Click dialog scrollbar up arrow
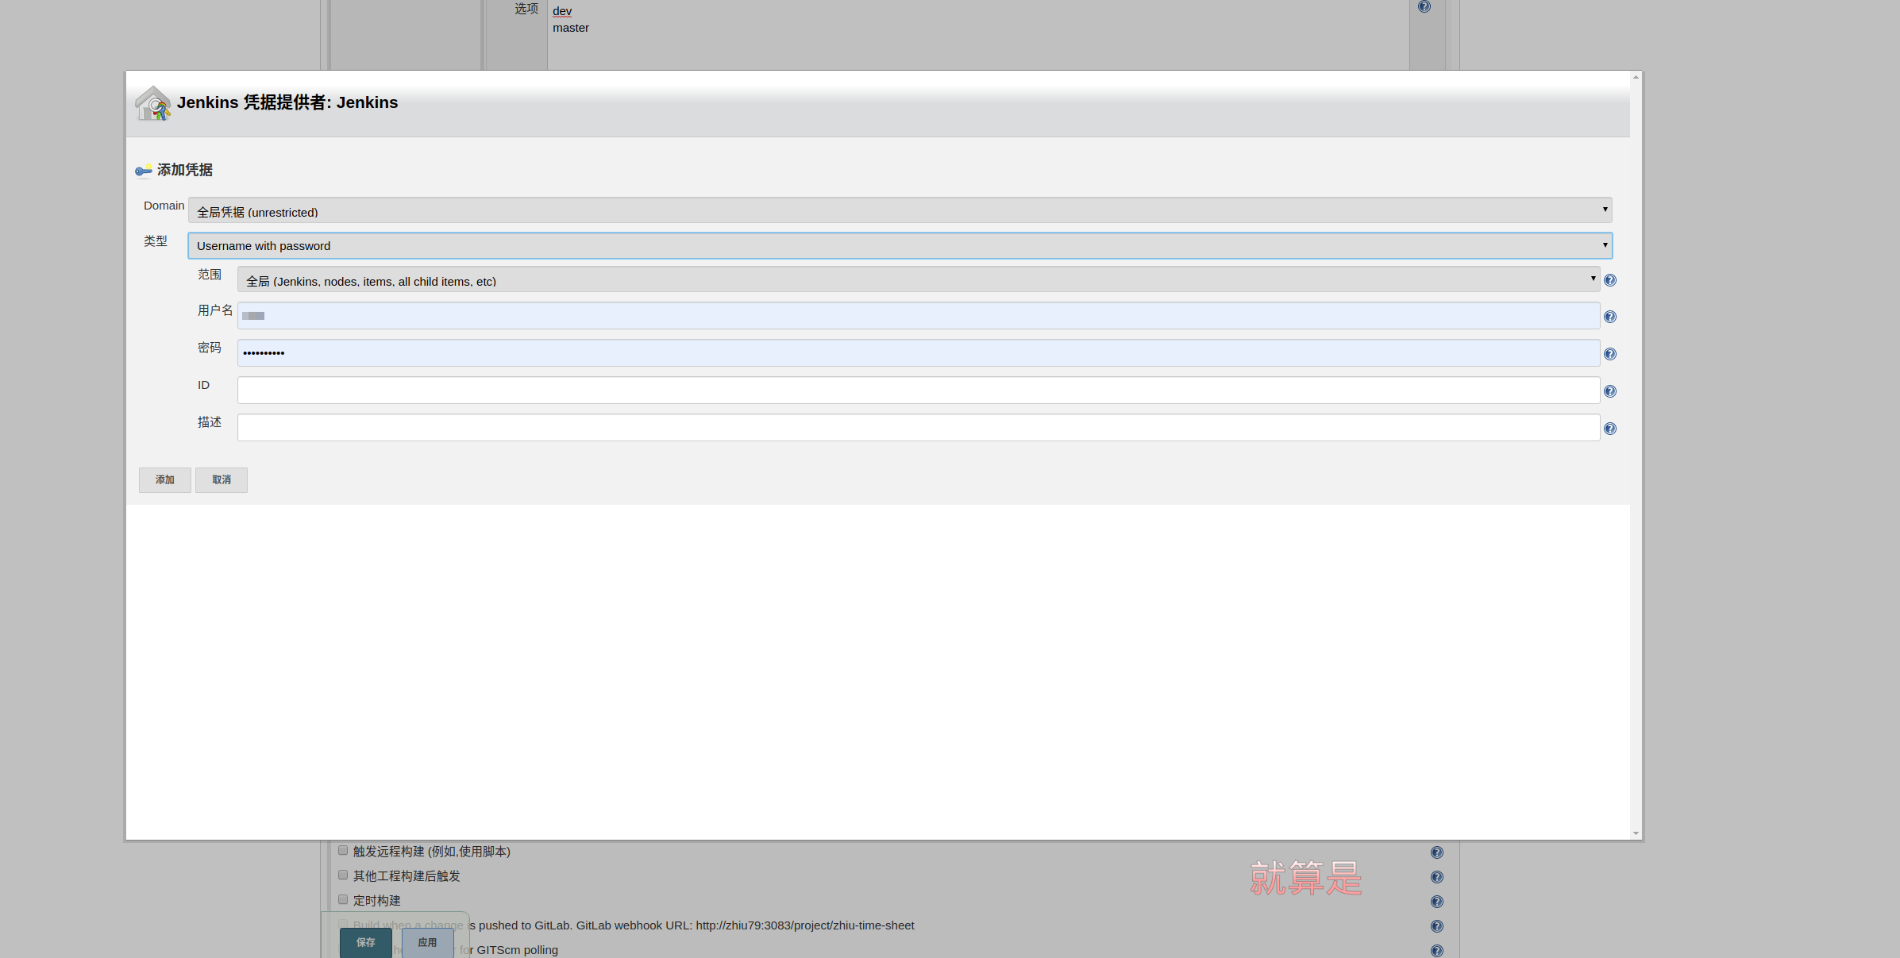 pos(1636,77)
